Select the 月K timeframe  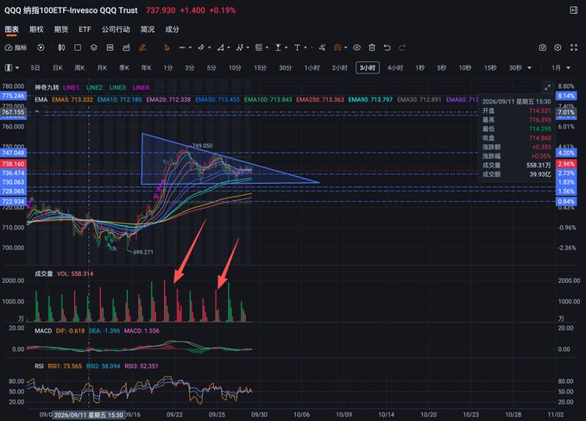[102, 67]
